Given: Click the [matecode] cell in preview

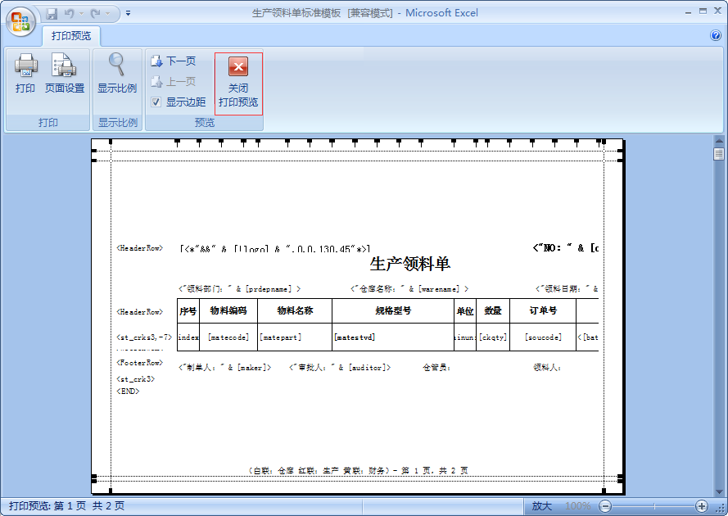Looking at the screenshot, I should pos(228,337).
